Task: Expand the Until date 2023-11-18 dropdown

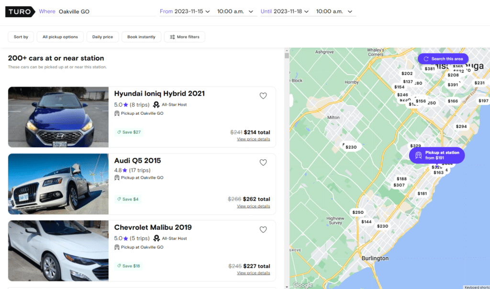Action: click(285, 11)
